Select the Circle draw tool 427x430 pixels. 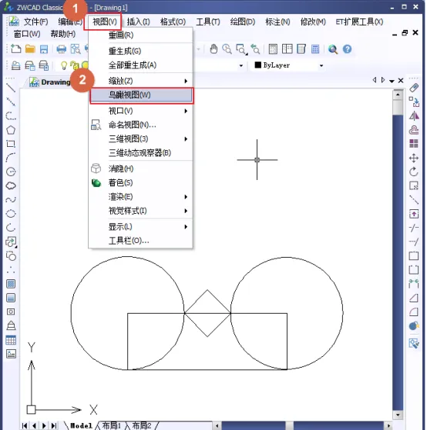click(11, 172)
